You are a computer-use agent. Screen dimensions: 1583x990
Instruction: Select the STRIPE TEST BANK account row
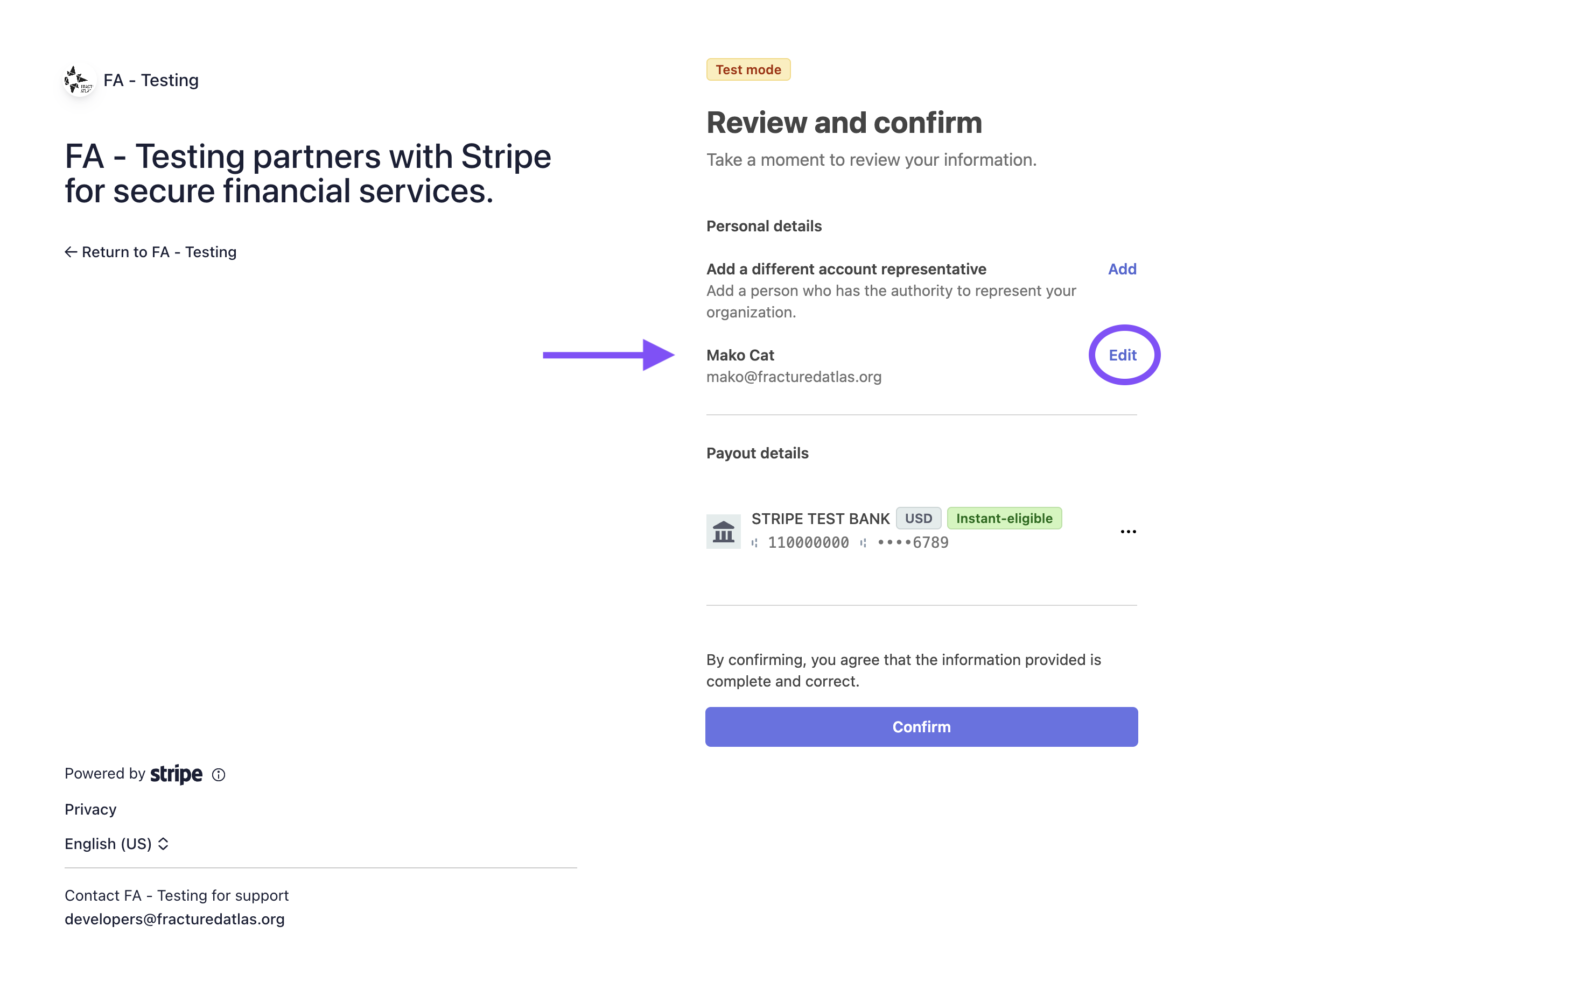click(921, 531)
